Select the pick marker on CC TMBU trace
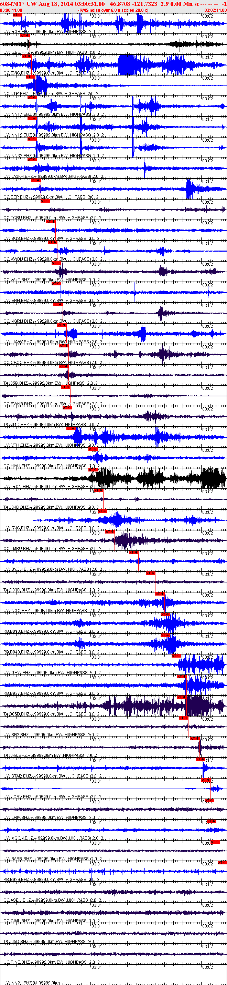 (x=110, y=531)
